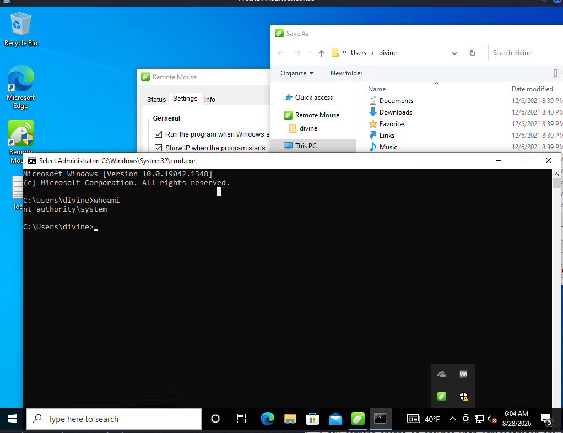Select the Downloads folder row
This screenshot has width=563, height=433.
coord(396,112)
